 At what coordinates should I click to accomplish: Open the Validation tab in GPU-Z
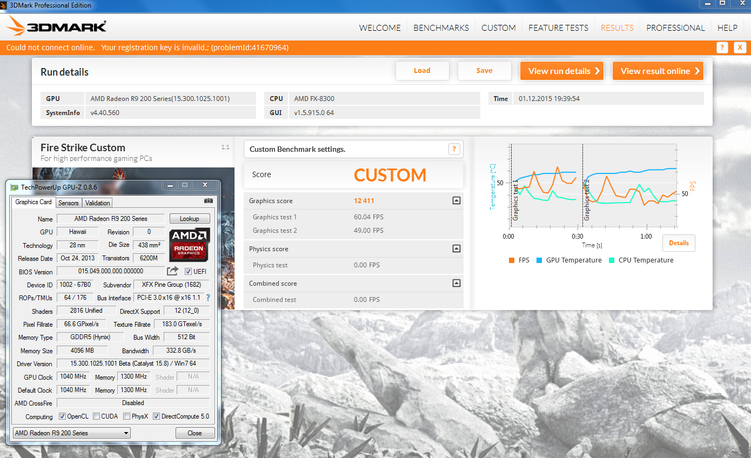click(98, 203)
